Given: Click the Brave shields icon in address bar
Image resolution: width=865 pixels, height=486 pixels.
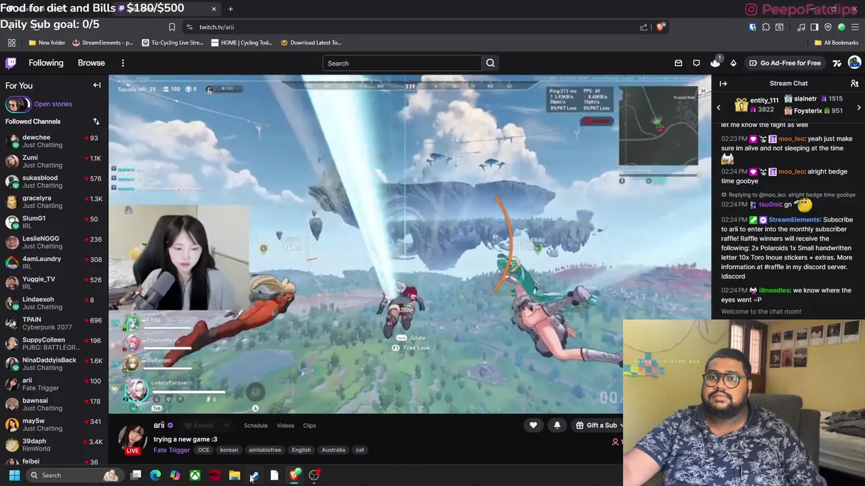Looking at the screenshot, I should (660, 27).
